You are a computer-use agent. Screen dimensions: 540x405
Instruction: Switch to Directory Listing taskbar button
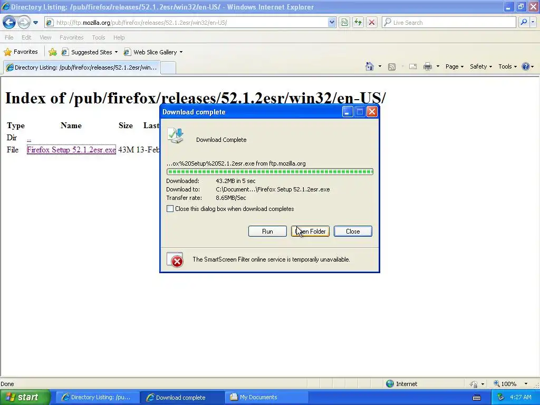click(98, 397)
